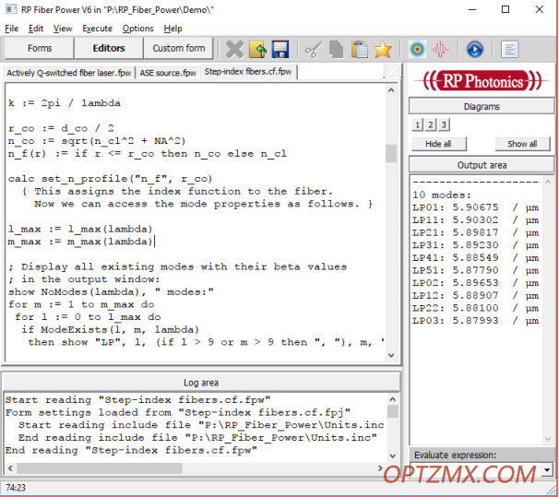Image resolution: width=559 pixels, height=497 pixels.
Task: Toggle diagram 2 button
Action: (431, 124)
